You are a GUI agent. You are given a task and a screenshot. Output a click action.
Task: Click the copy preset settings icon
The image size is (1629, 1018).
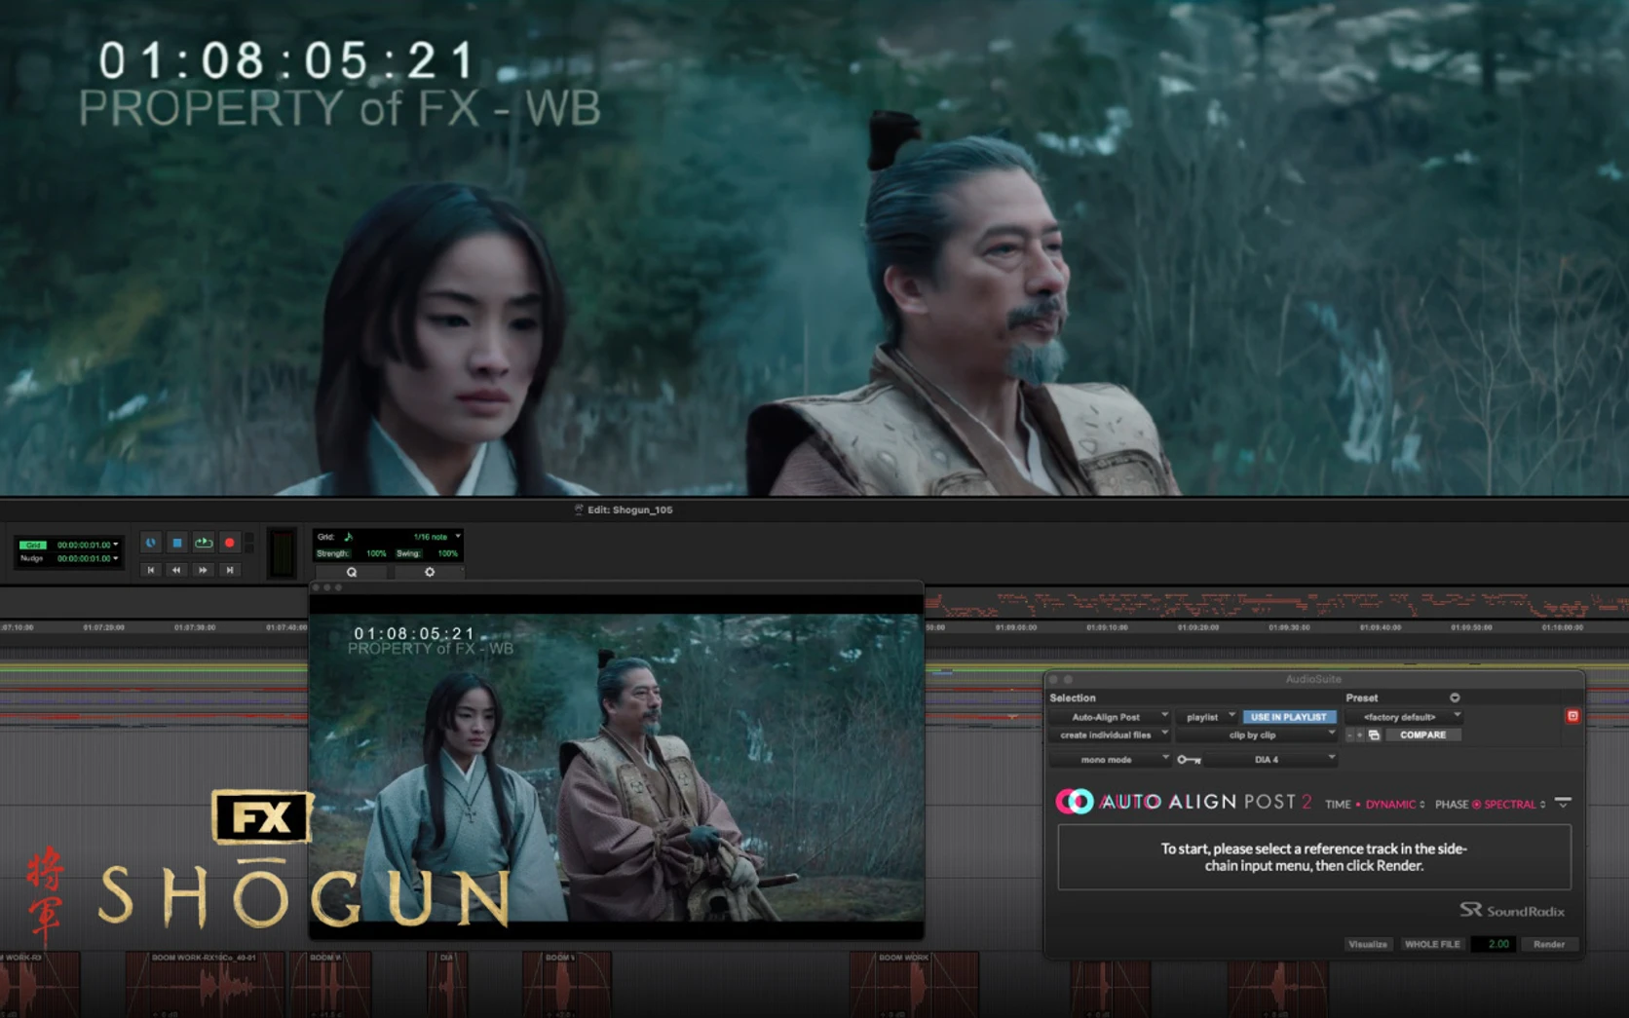click(x=1374, y=735)
